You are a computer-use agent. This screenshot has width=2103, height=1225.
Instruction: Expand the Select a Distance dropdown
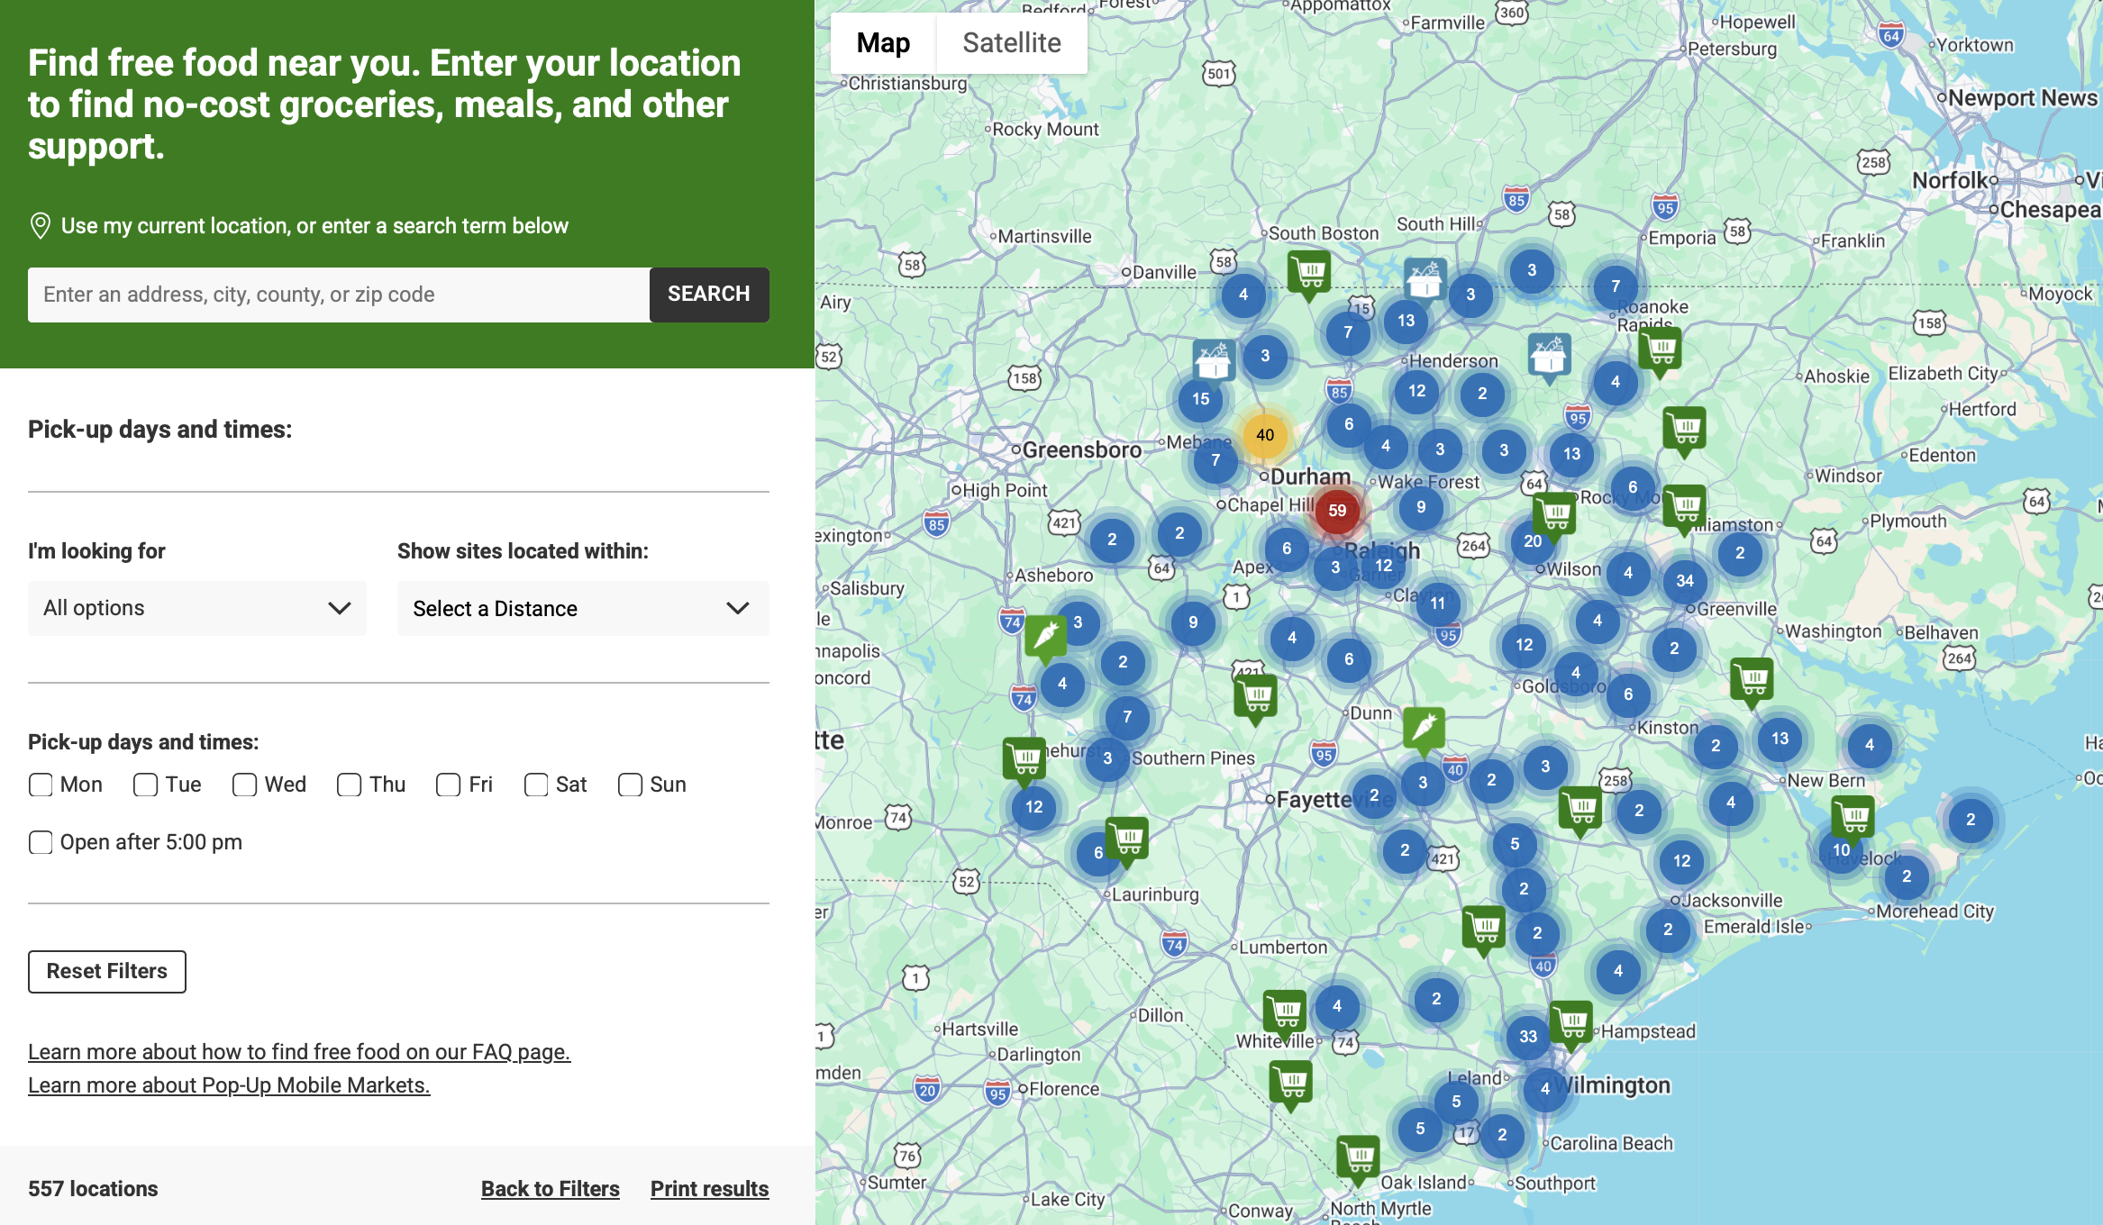click(582, 608)
